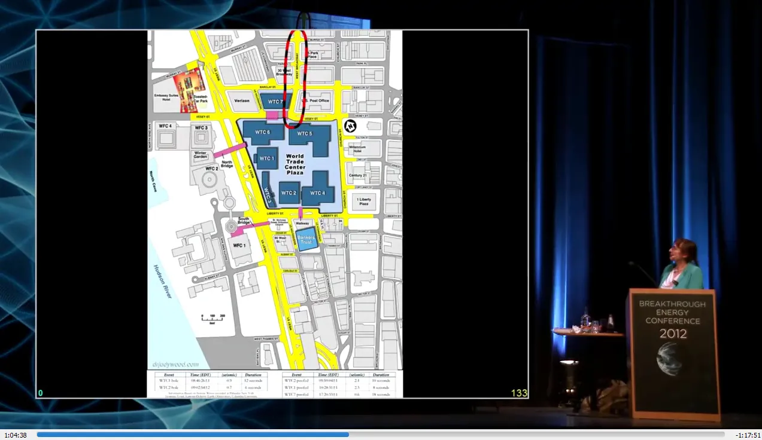This screenshot has height=440, width=762.
Task: Click the Breakthrough Energy Conference 2012 podium sign
Action: [672, 320]
